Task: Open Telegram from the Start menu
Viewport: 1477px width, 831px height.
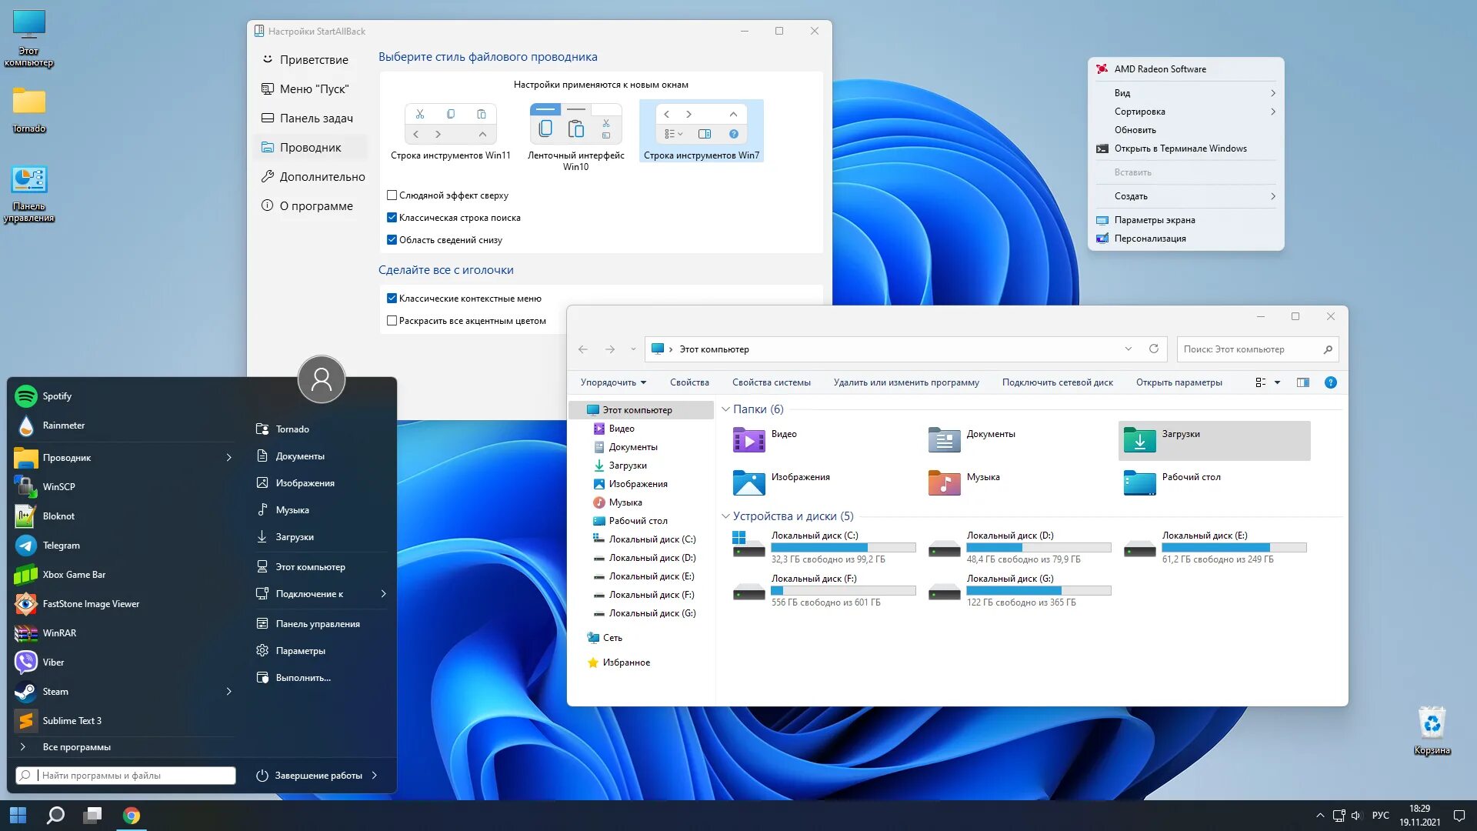Action: (x=61, y=545)
